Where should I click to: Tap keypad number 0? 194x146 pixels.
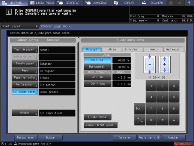coord(151,120)
